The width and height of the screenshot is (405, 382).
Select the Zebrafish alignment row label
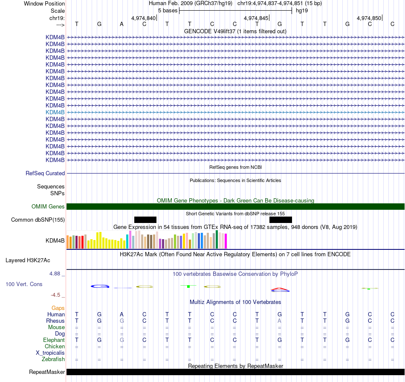click(53, 359)
